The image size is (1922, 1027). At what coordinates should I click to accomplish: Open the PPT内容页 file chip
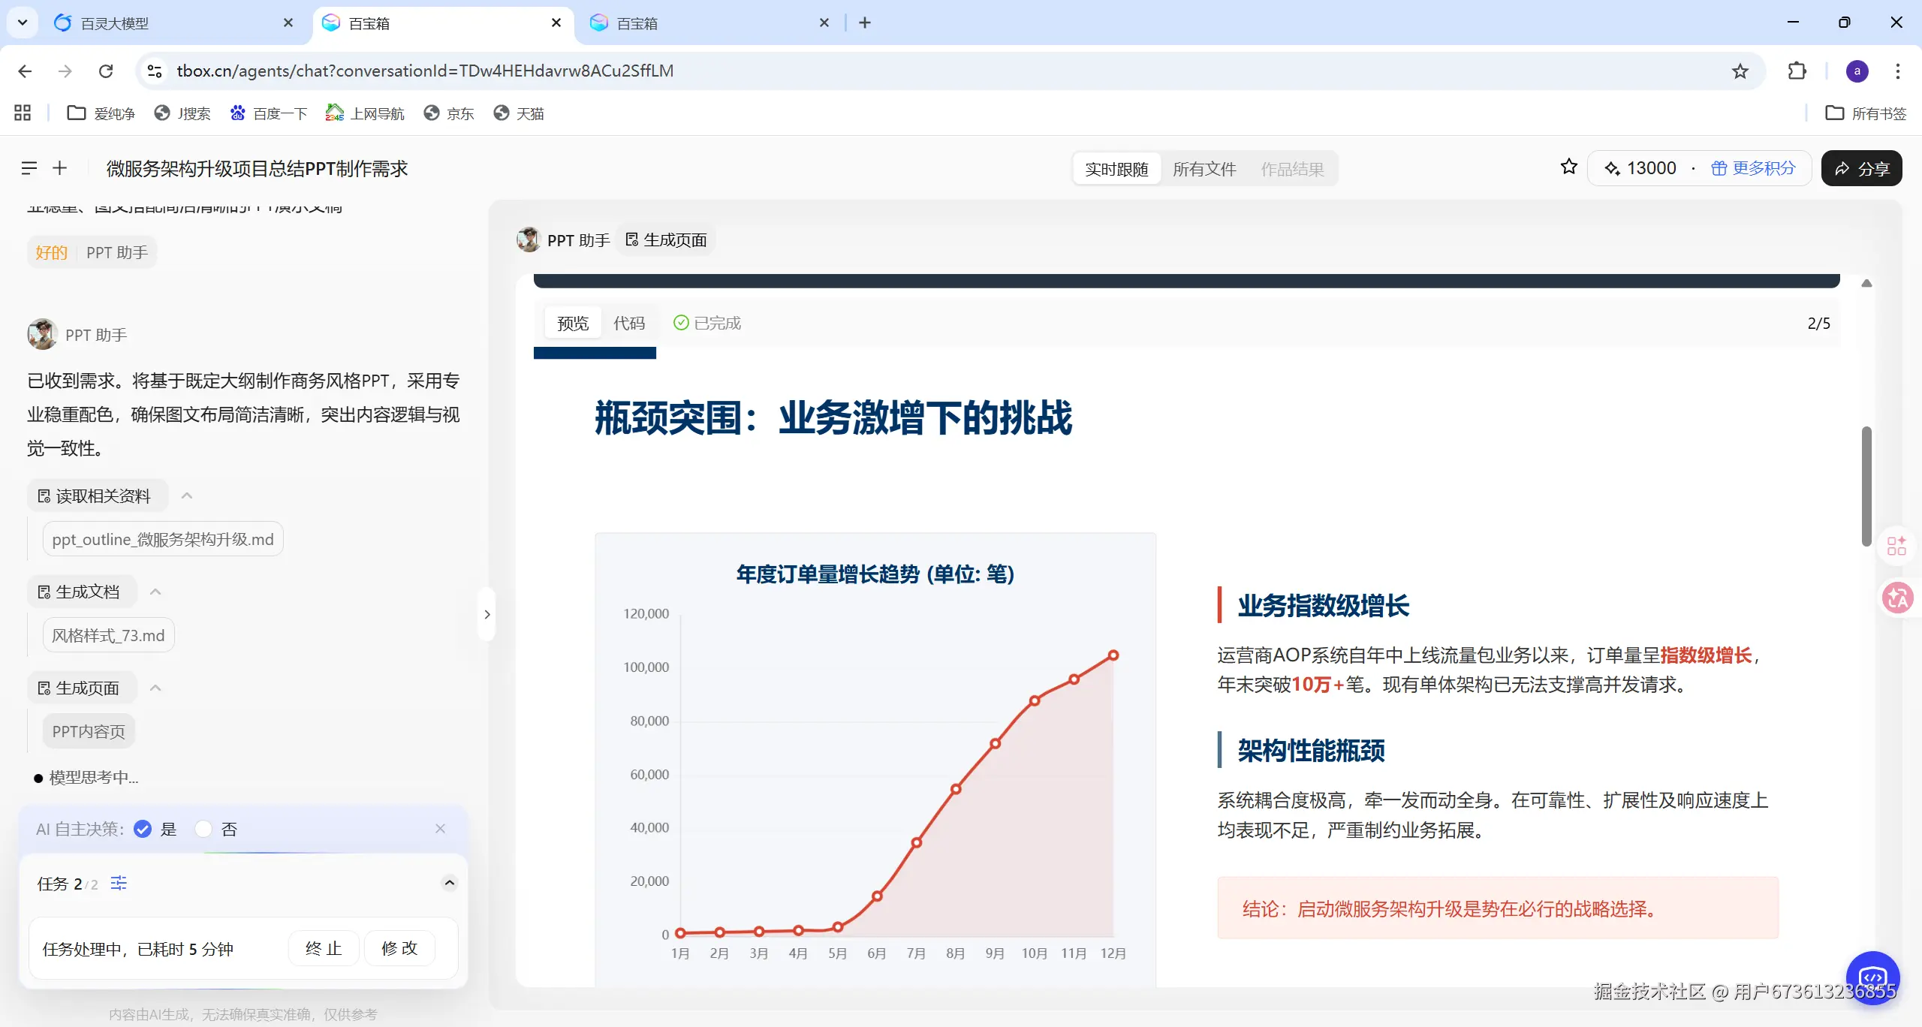[x=89, y=731]
